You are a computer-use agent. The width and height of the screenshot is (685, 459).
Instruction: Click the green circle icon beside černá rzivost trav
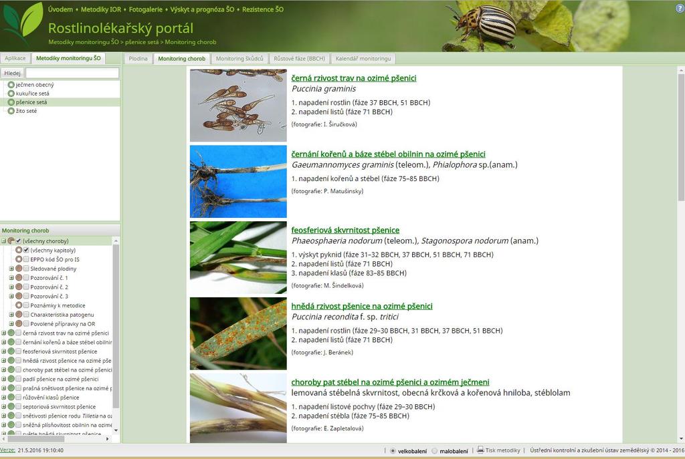click(x=11, y=333)
